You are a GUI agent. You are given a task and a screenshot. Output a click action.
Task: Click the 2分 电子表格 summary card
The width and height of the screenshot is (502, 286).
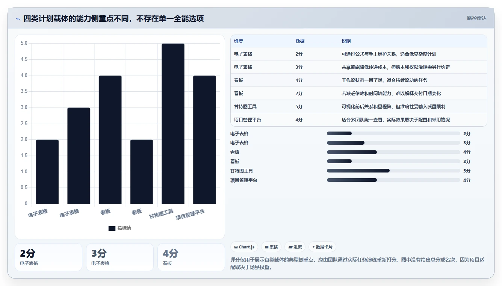click(48, 257)
